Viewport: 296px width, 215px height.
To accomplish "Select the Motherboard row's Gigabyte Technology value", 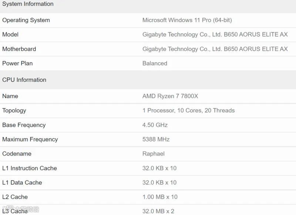I will click(215, 49).
